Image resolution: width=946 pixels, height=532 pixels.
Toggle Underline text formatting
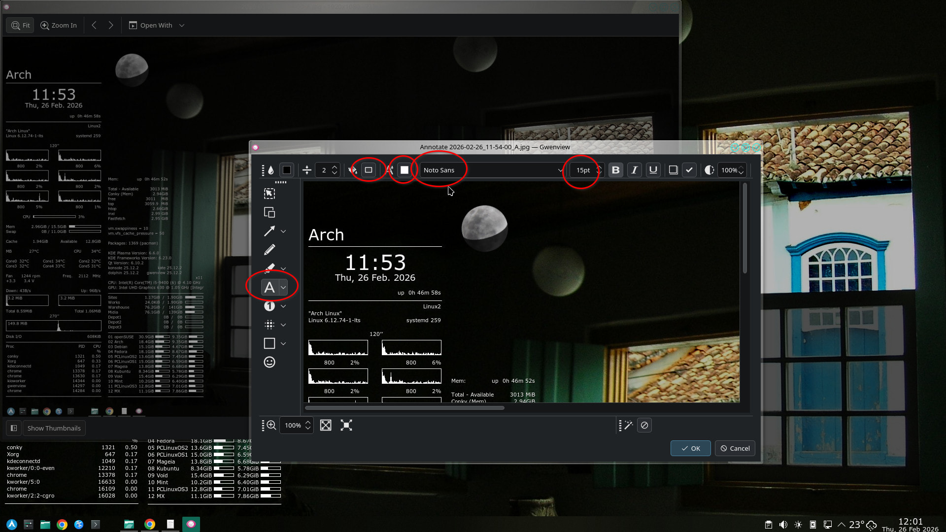653,170
